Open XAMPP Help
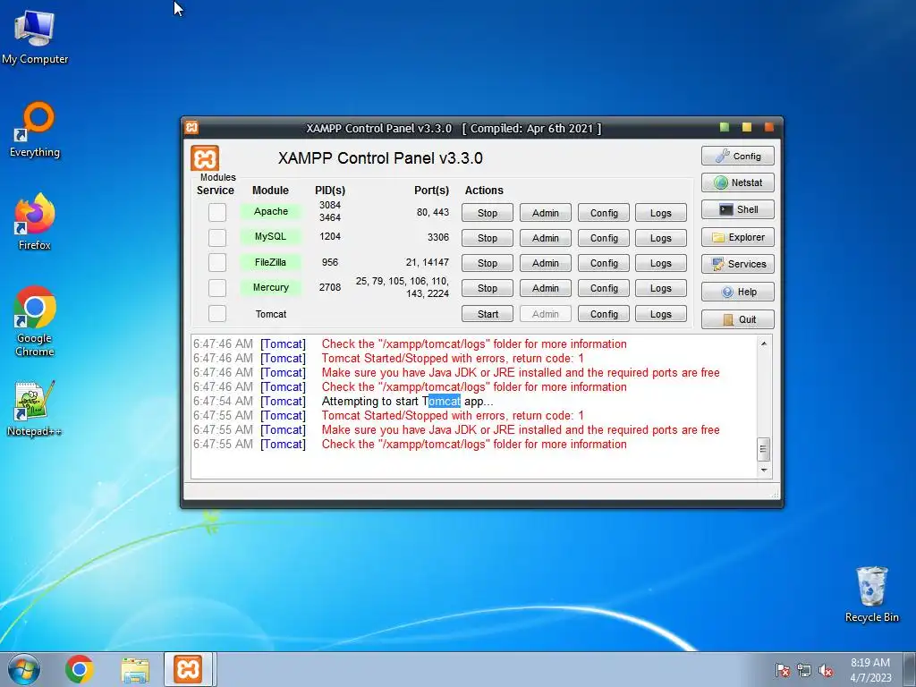Image resolution: width=916 pixels, height=687 pixels. pyautogui.click(x=738, y=292)
